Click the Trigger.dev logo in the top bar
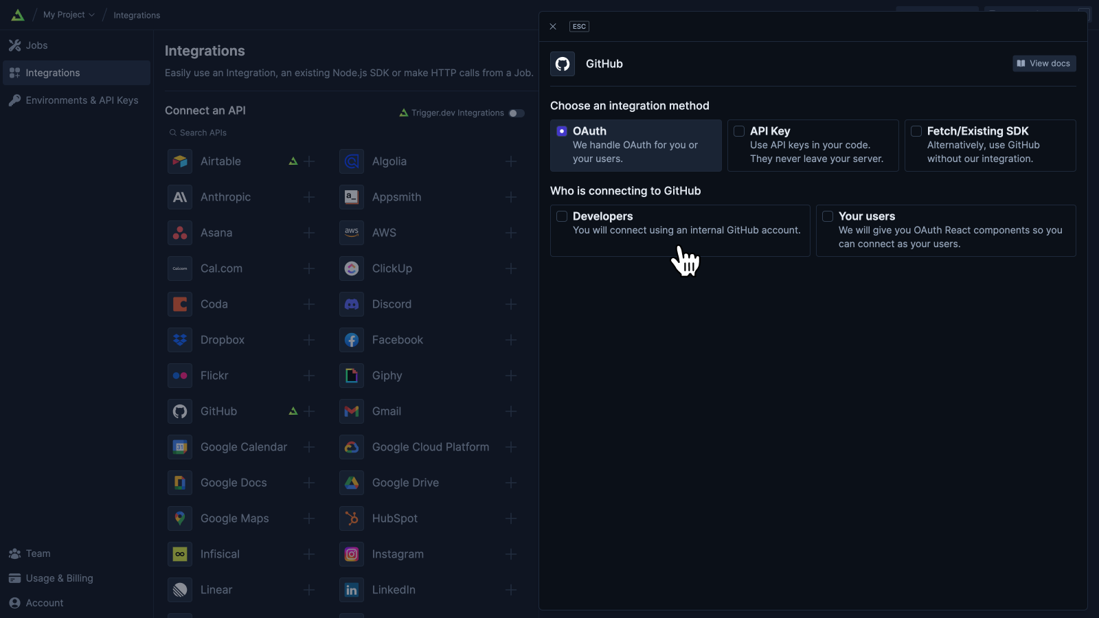 tap(18, 14)
